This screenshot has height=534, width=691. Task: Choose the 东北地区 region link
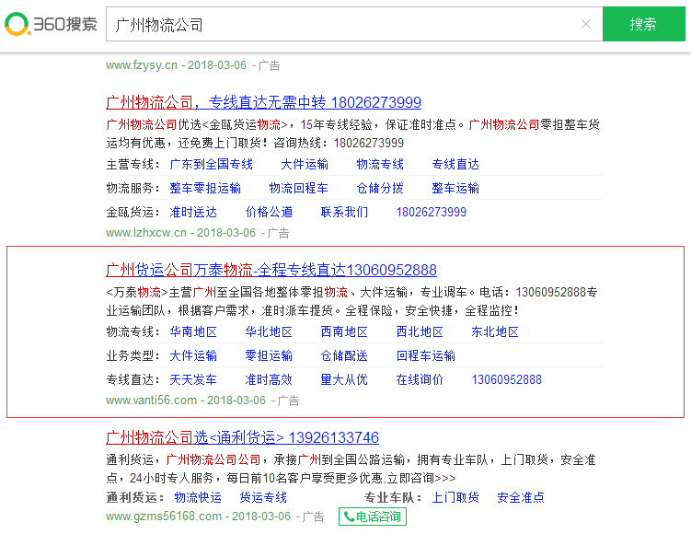point(495,331)
